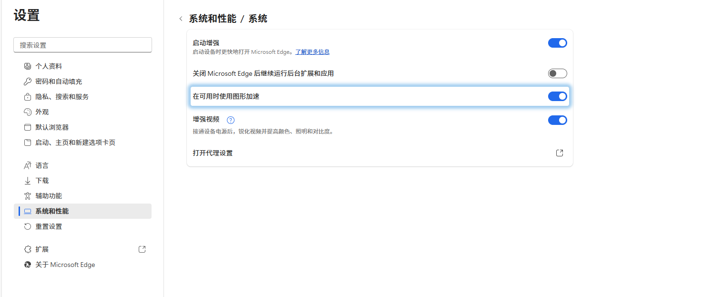Image resolution: width=724 pixels, height=297 pixels.
Task: Click the 在可用时使用图形加速 label
Action: click(x=226, y=96)
